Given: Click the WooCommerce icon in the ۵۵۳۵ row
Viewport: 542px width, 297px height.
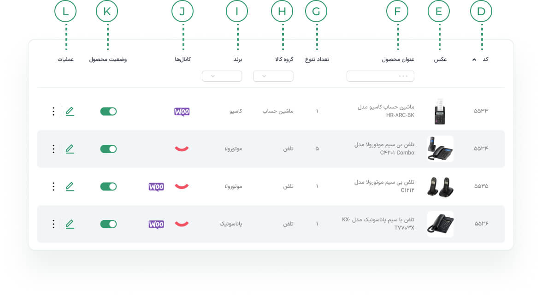Looking at the screenshot, I should 156,187.
